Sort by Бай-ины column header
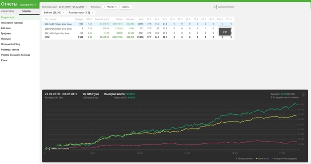The image size is (311, 164). 130,19
